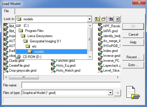This screenshot has height=107, width=147.
Task: Go up one directory level icon
Action: pyautogui.click(x=97, y=19)
